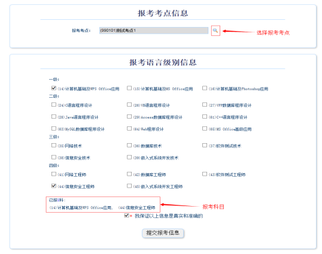Check (41) 网络工程师

(54, 174)
